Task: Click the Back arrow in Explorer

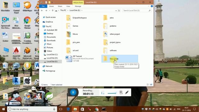Action: click(42, 10)
